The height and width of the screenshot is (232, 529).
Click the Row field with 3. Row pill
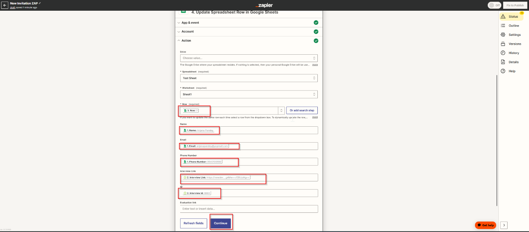click(x=229, y=110)
